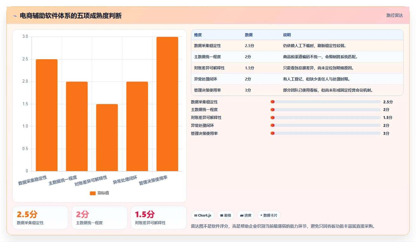
Task: Click the 异常处理闭环 bar in chart
Action: [137, 126]
